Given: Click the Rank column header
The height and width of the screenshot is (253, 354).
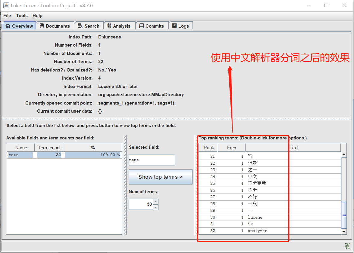Looking at the screenshot, I should (x=208, y=148).
